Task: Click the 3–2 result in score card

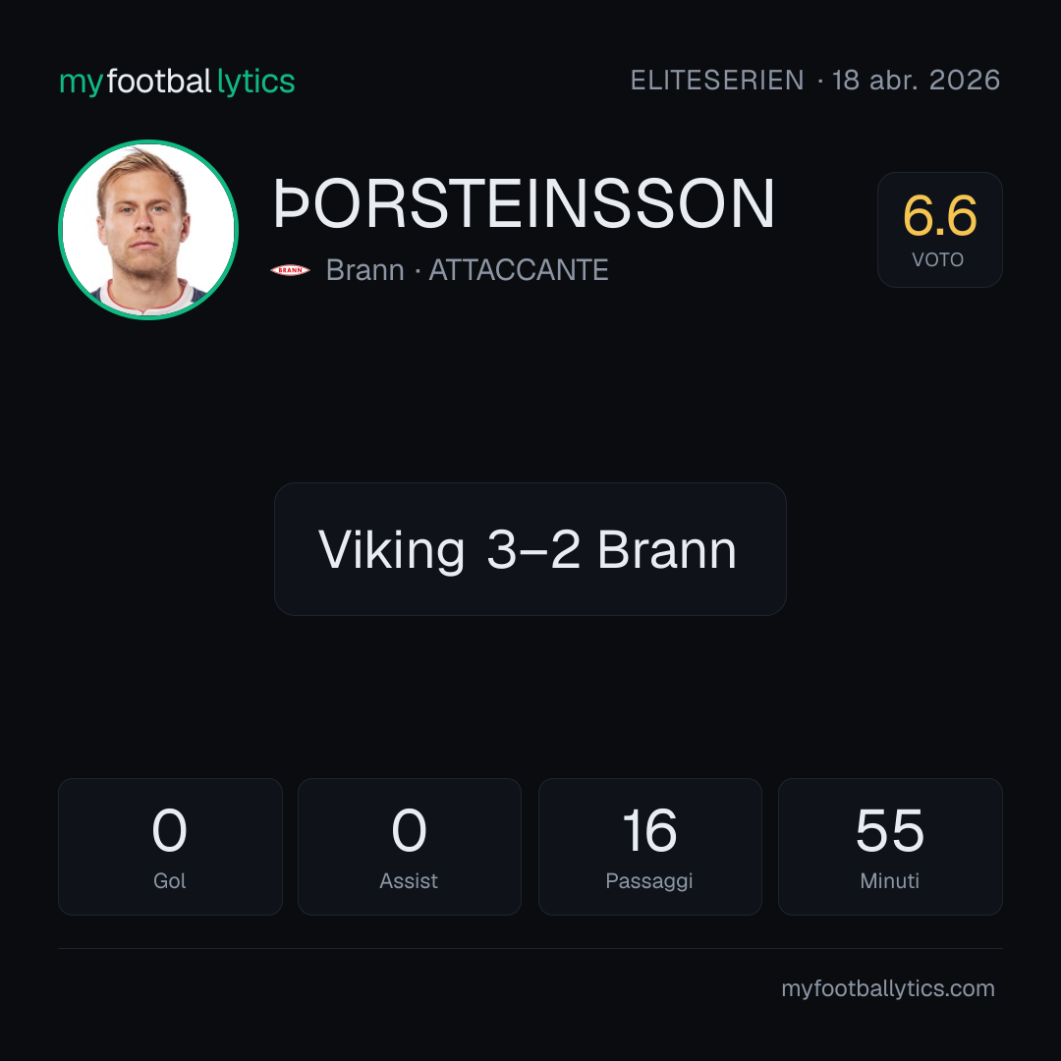Action: [533, 549]
